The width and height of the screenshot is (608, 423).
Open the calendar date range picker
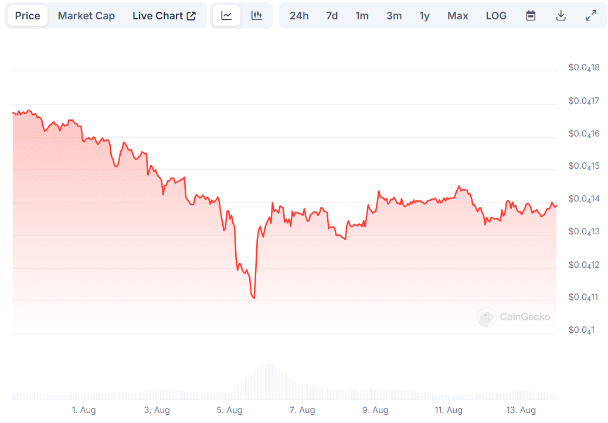[x=531, y=16]
